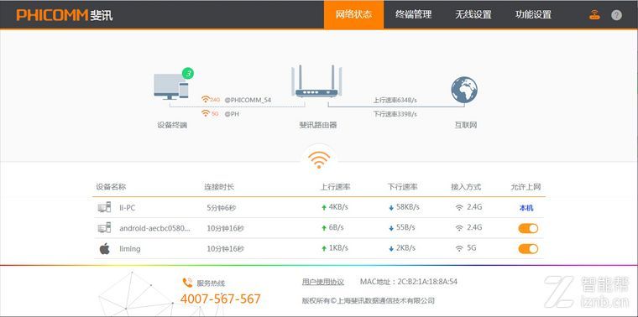Click the upload arrow in android row
The image size is (638, 317).
[324, 228]
